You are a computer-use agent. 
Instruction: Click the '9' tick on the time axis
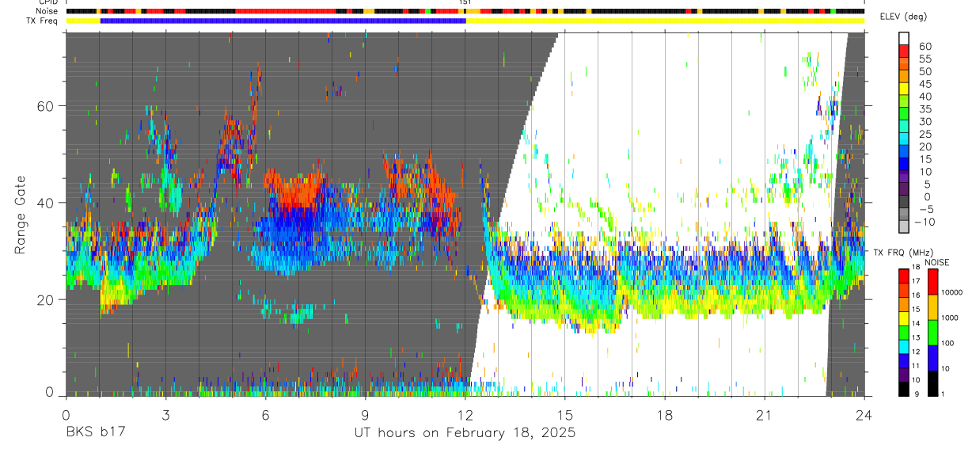(x=365, y=415)
